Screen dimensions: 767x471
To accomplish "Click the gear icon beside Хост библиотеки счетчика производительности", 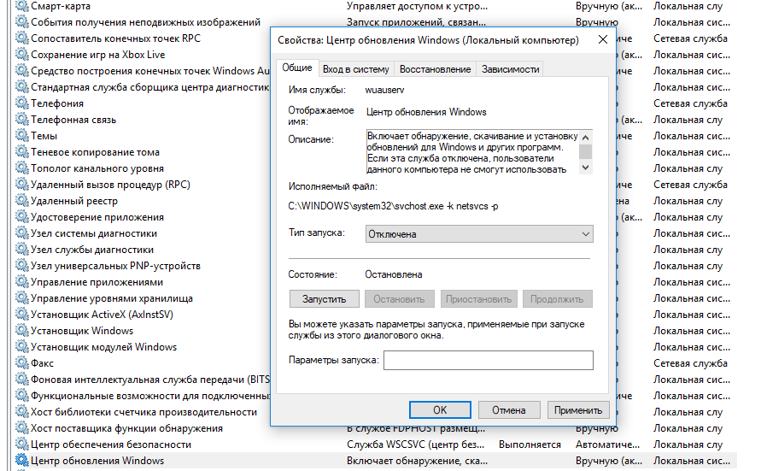I will 22,412.
